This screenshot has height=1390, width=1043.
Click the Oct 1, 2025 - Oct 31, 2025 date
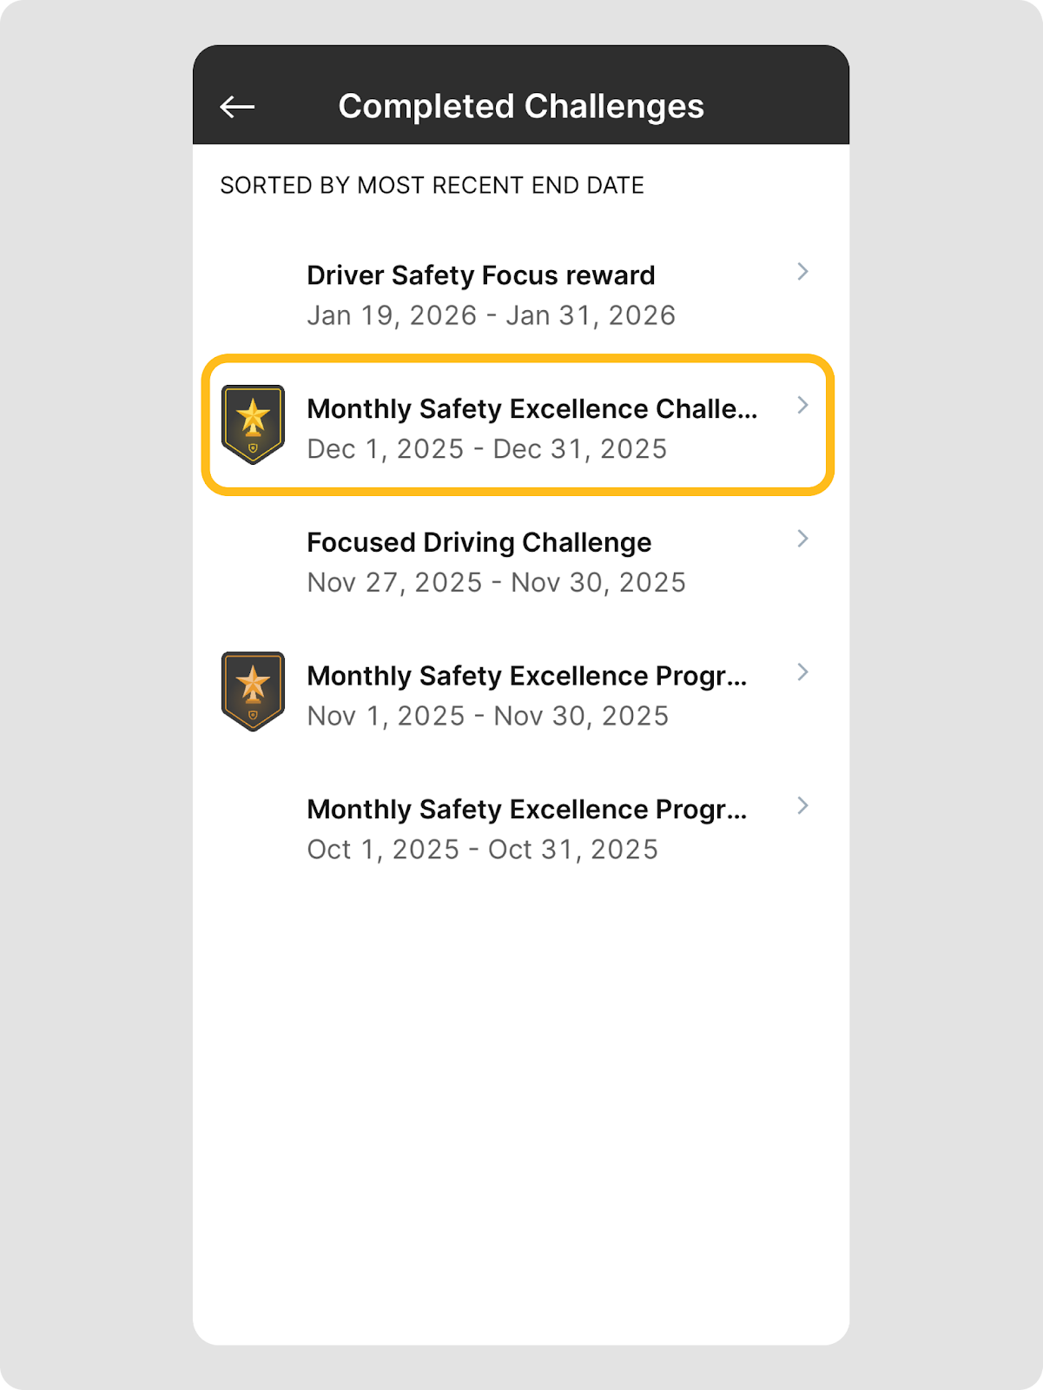(482, 850)
